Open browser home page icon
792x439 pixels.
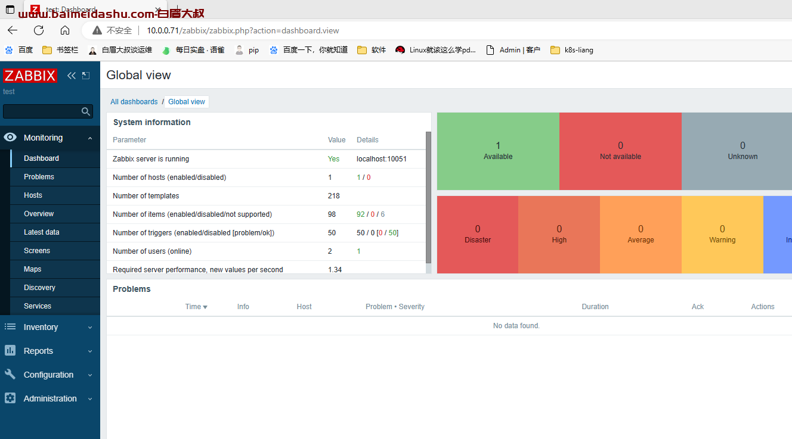coord(65,30)
